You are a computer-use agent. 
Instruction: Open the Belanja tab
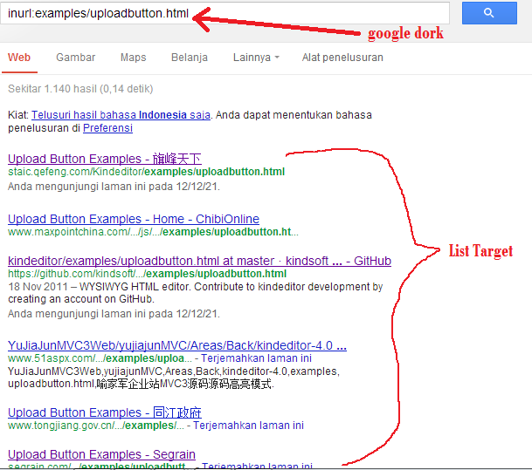(190, 58)
